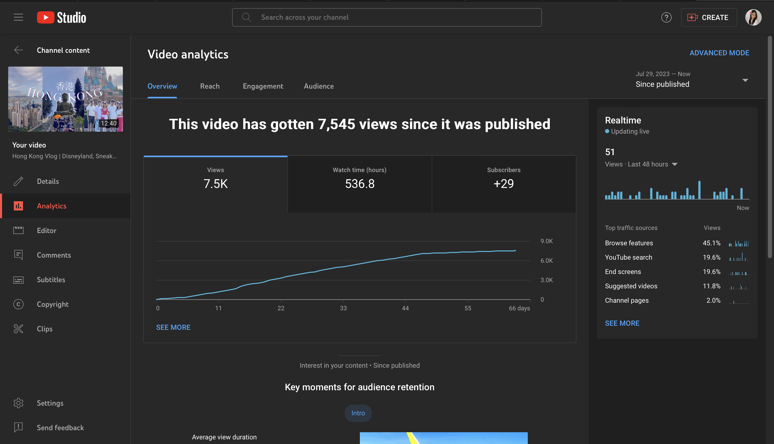The image size is (774, 444).
Task: Open the Subtitles icon in the sidebar
Action: pos(18,280)
